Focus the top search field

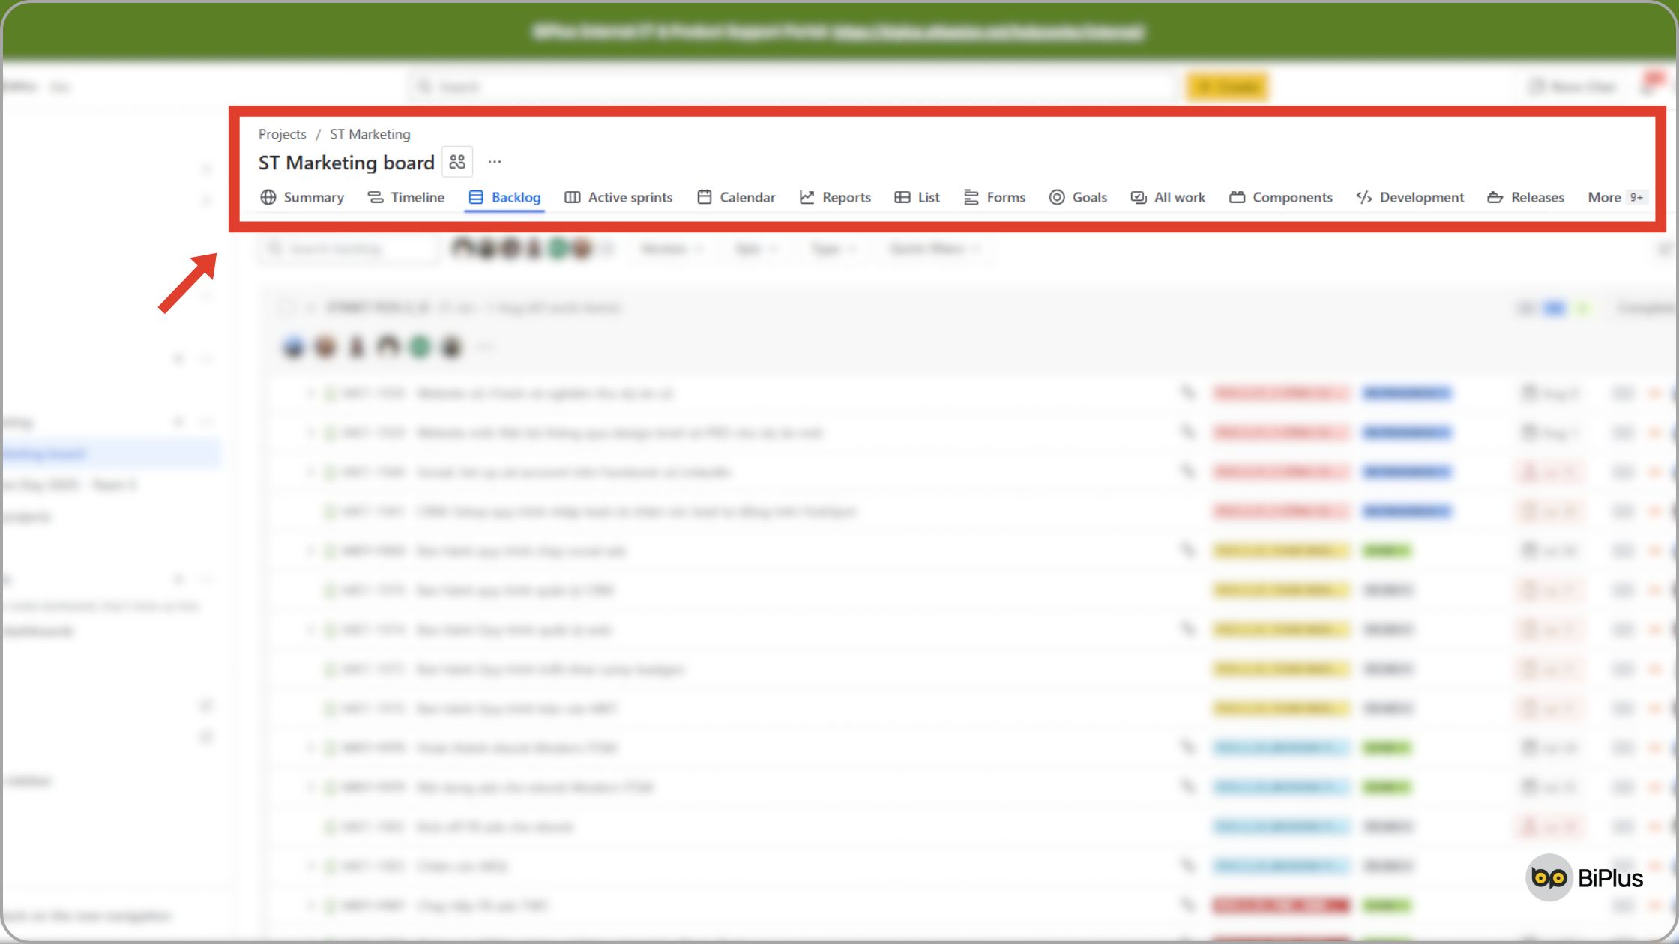(x=792, y=87)
